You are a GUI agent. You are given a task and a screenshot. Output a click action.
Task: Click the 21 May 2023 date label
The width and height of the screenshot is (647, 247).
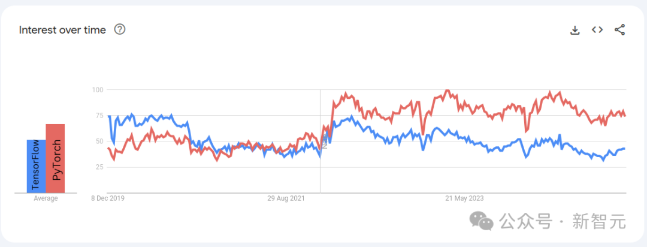click(464, 198)
